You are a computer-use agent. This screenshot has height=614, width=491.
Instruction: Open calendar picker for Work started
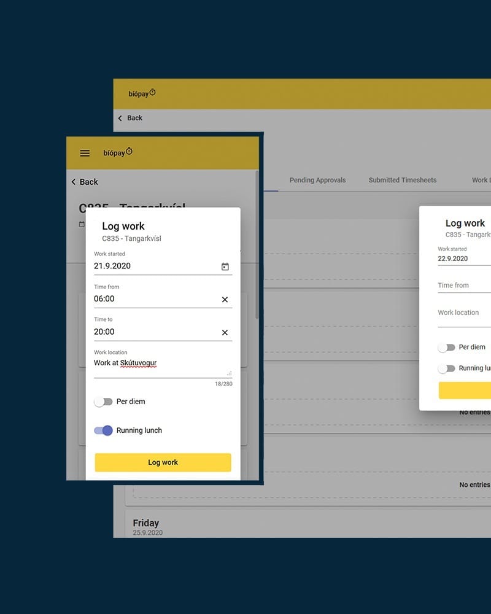tap(225, 266)
